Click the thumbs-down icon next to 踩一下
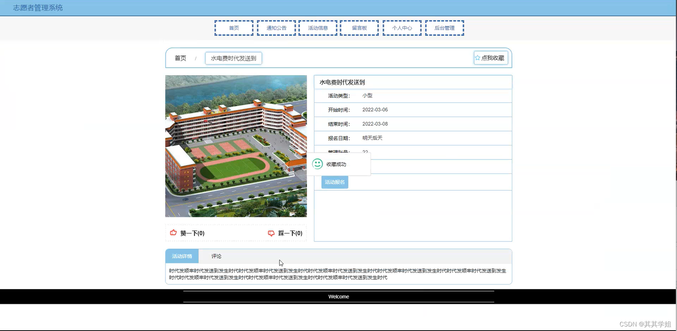 click(x=271, y=233)
